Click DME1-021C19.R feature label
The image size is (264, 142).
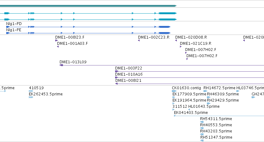click(x=195, y=44)
